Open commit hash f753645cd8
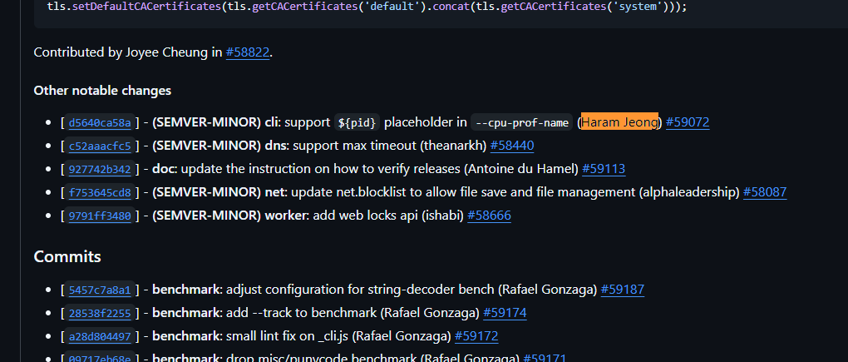 pyautogui.click(x=100, y=192)
